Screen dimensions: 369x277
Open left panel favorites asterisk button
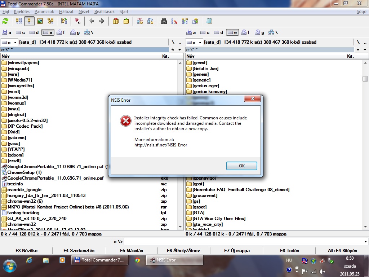click(173, 50)
